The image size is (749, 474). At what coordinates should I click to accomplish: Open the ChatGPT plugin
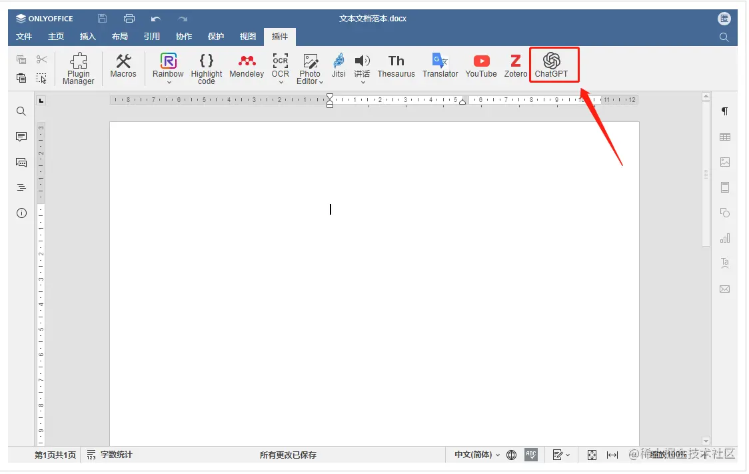[551, 65]
